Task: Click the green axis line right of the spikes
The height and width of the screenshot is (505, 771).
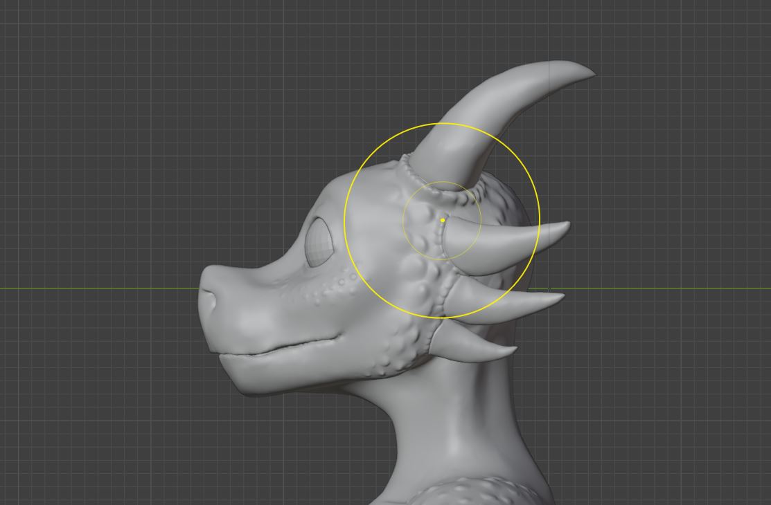Action: 658,288
